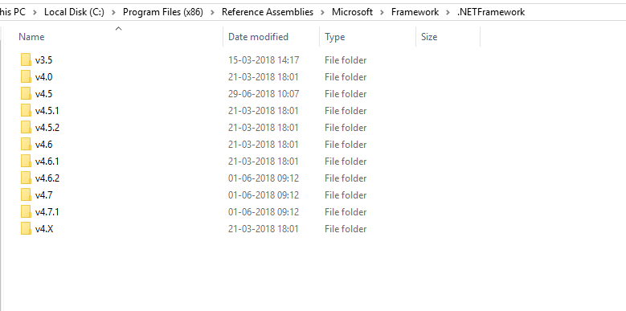Select the v3.5 folder icon
This screenshot has height=311, width=626.
[26, 60]
